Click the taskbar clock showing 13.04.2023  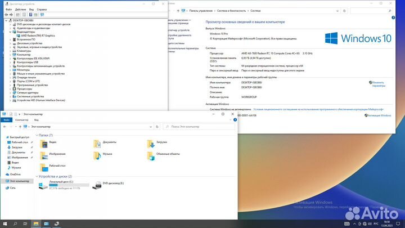click(386, 224)
